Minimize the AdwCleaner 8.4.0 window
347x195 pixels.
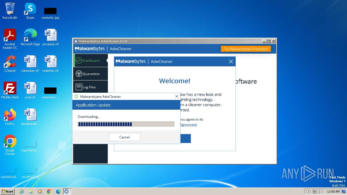point(264,41)
